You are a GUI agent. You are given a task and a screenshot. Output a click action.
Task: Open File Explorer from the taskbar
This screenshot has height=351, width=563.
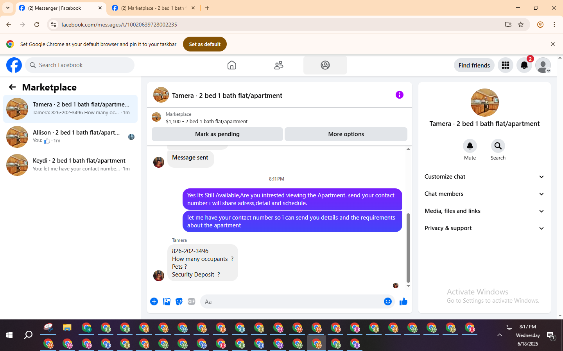tap(67, 328)
